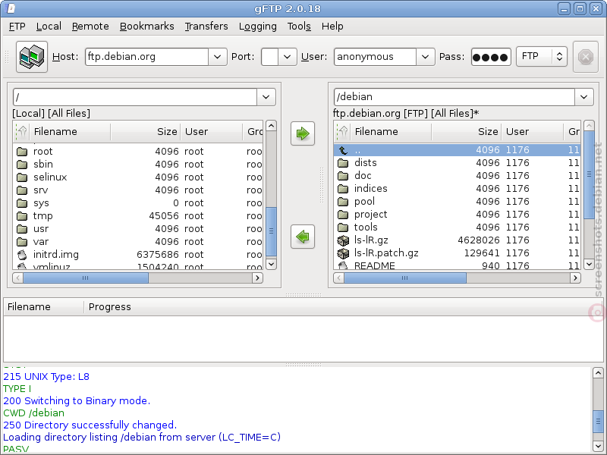Sort local files by User column
607x455 pixels.
pyautogui.click(x=212, y=131)
